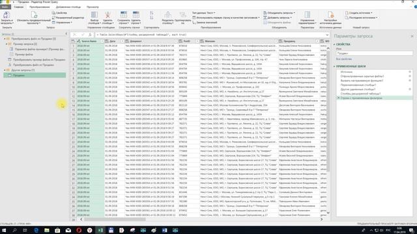Viewport: 417px width, 234px height.
Task: Click the query Name input field
Action: click(x=374, y=53)
